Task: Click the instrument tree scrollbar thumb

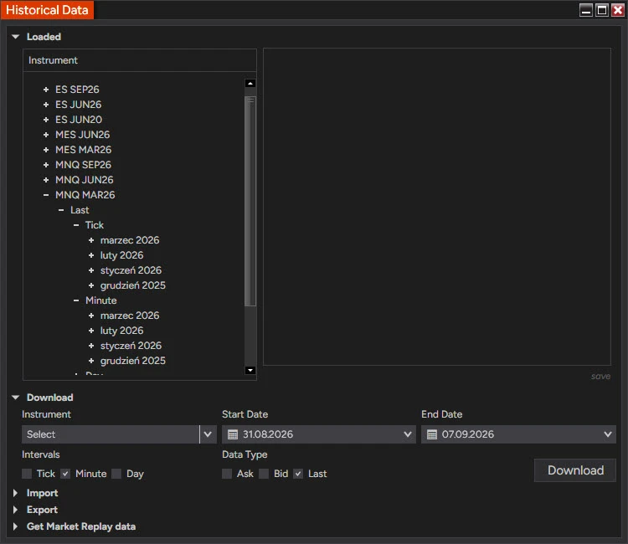Action: pos(250,201)
